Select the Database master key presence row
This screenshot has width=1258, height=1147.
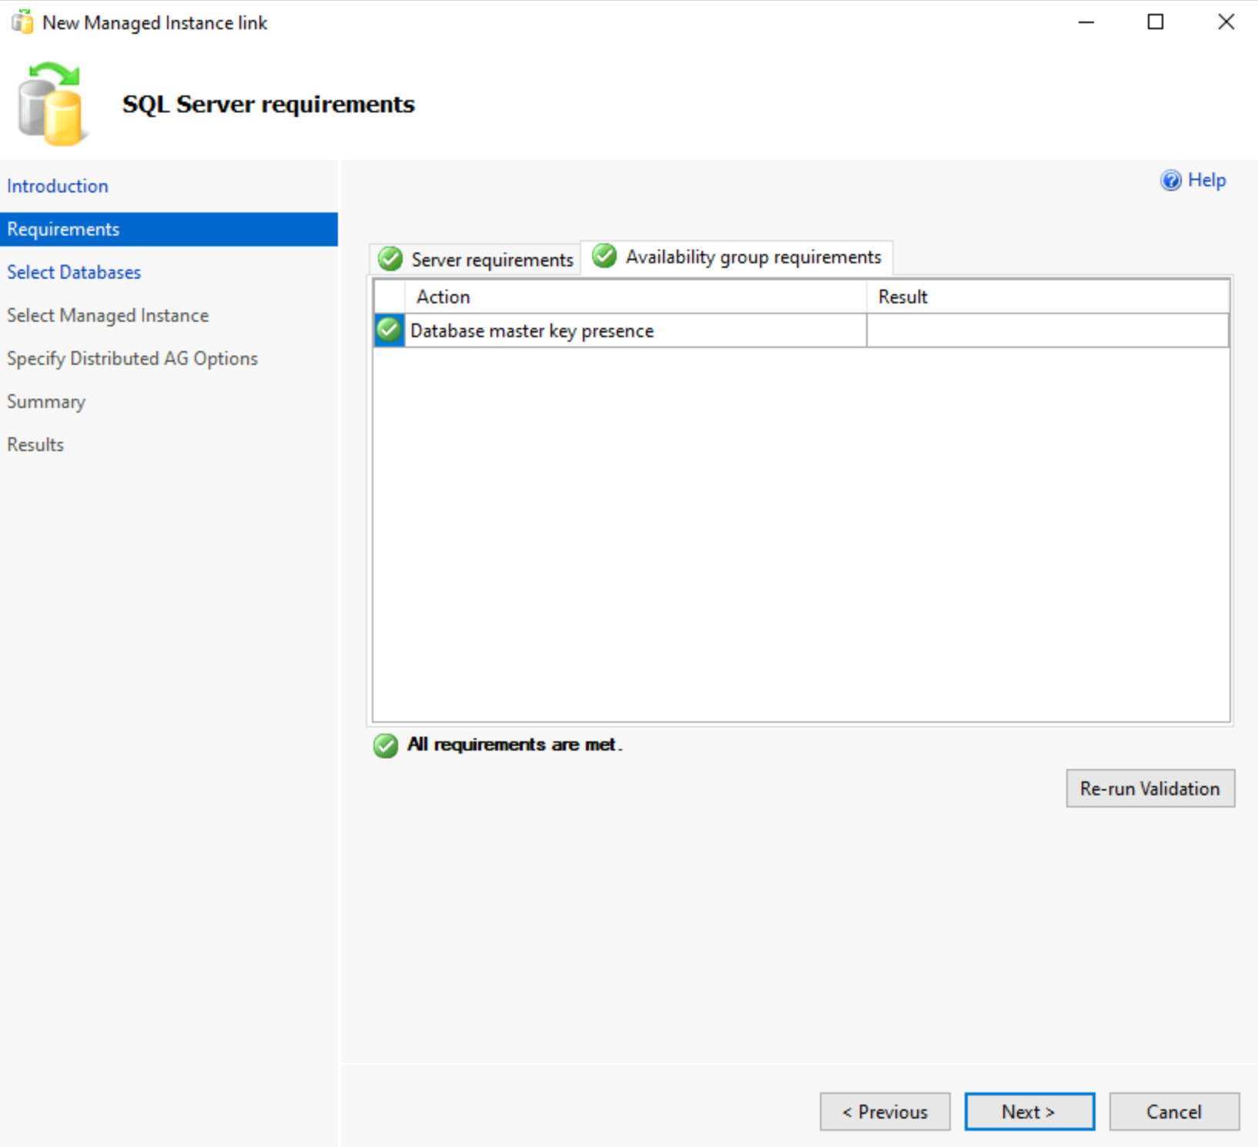coord(531,330)
